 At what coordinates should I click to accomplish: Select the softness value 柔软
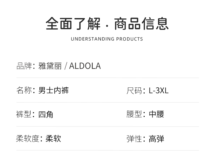[x=53, y=139]
